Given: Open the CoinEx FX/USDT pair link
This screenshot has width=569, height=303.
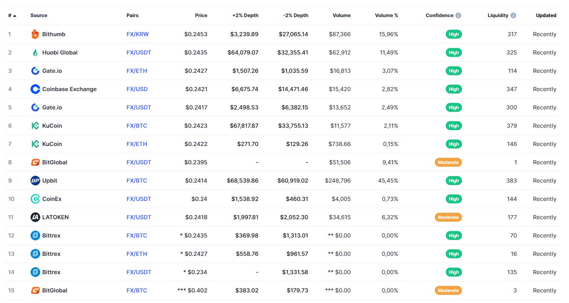Looking at the screenshot, I should pyautogui.click(x=139, y=199).
